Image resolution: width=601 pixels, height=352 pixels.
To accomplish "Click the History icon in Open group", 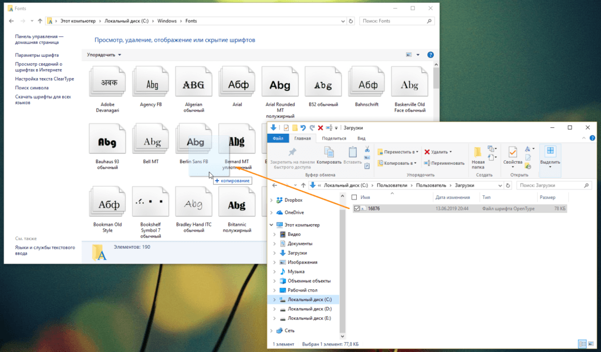I will pos(528,166).
